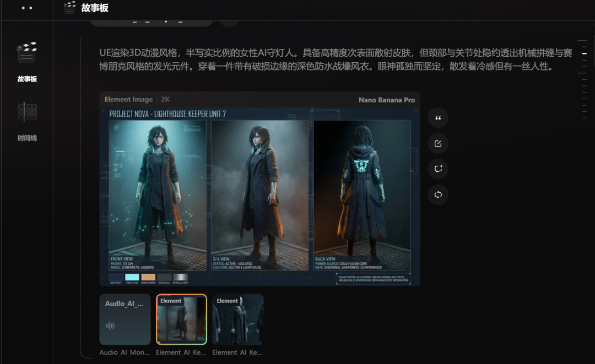
Task: Click the 2K resolution label
Action: 165,99
